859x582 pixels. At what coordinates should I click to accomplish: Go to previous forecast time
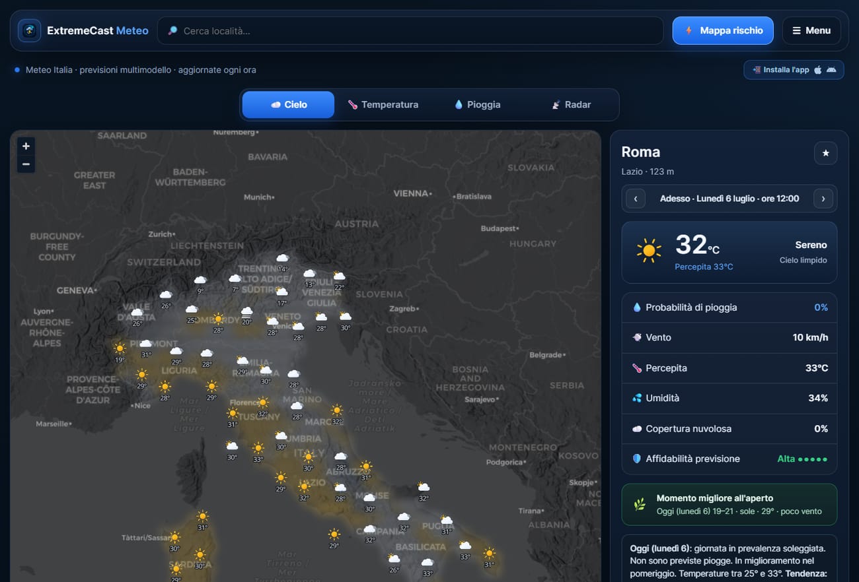(636, 198)
